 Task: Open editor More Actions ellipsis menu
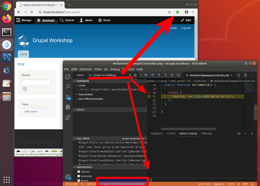click(252, 75)
